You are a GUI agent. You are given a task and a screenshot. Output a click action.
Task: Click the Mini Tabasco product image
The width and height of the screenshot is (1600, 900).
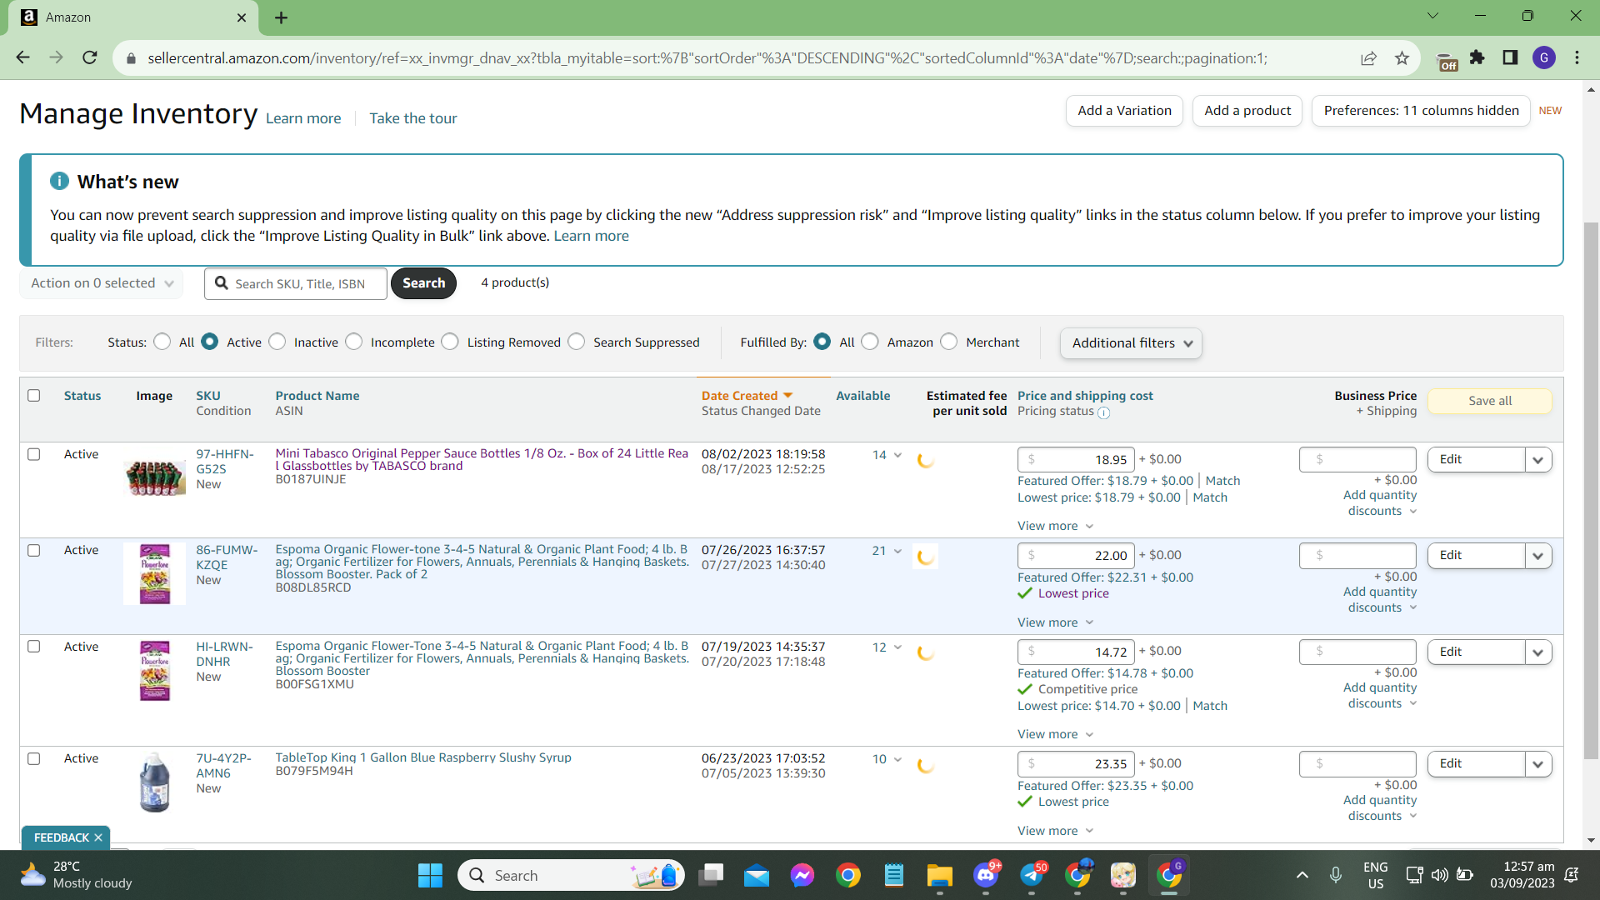pyautogui.click(x=154, y=477)
